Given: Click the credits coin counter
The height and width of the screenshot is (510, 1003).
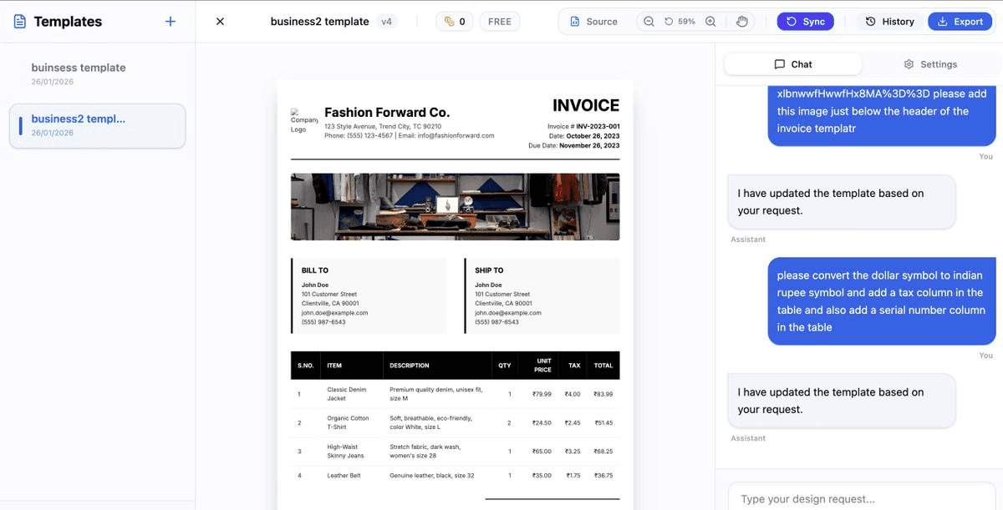Looking at the screenshot, I should click(454, 22).
